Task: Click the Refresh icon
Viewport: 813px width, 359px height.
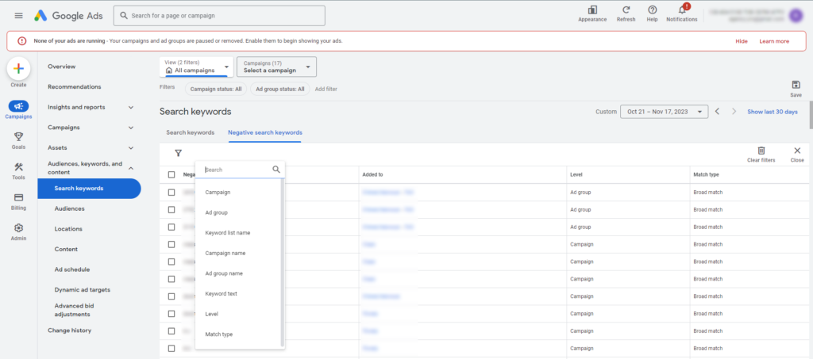Action: click(626, 10)
